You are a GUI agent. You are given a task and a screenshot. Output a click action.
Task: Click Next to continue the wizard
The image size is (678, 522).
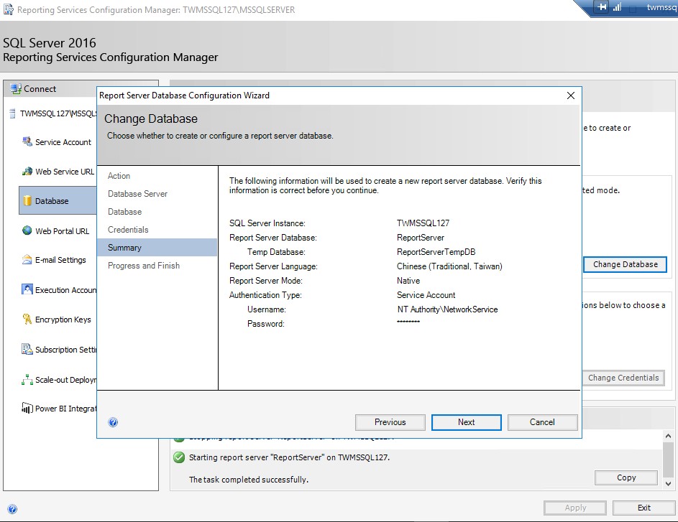point(466,422)
